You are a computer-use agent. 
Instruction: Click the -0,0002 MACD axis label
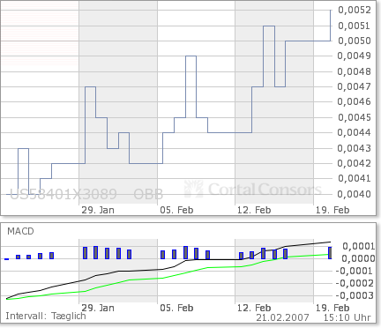(355, 283)
